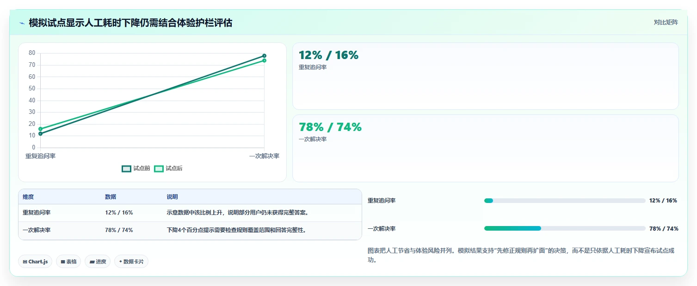The image size is (697, 286).
Task: Click the 12% / 16% table cell
Action: [119, 213]
